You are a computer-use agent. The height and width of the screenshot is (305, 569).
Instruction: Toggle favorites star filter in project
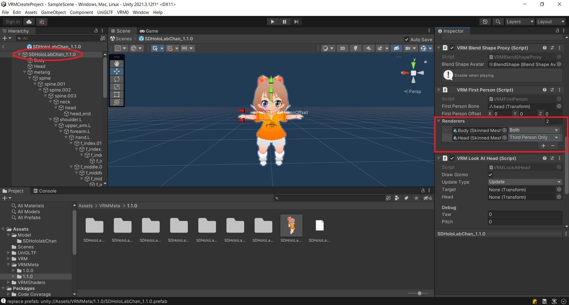pos(416,198)
